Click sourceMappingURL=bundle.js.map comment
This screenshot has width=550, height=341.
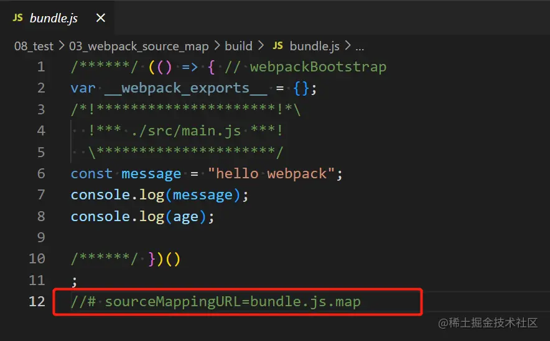233,302
